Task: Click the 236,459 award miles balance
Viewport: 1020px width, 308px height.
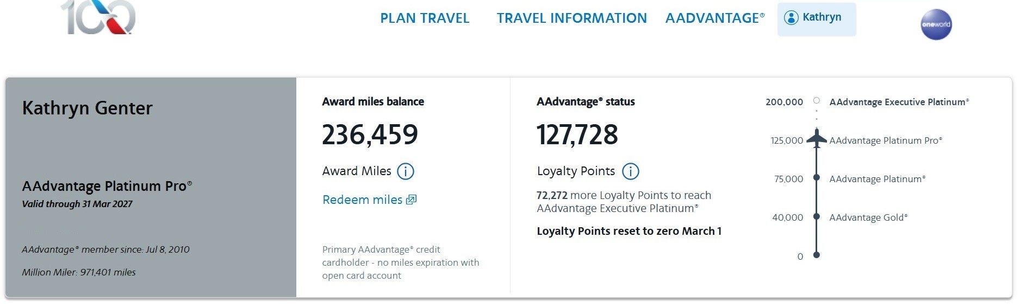Action: point(370,134)
